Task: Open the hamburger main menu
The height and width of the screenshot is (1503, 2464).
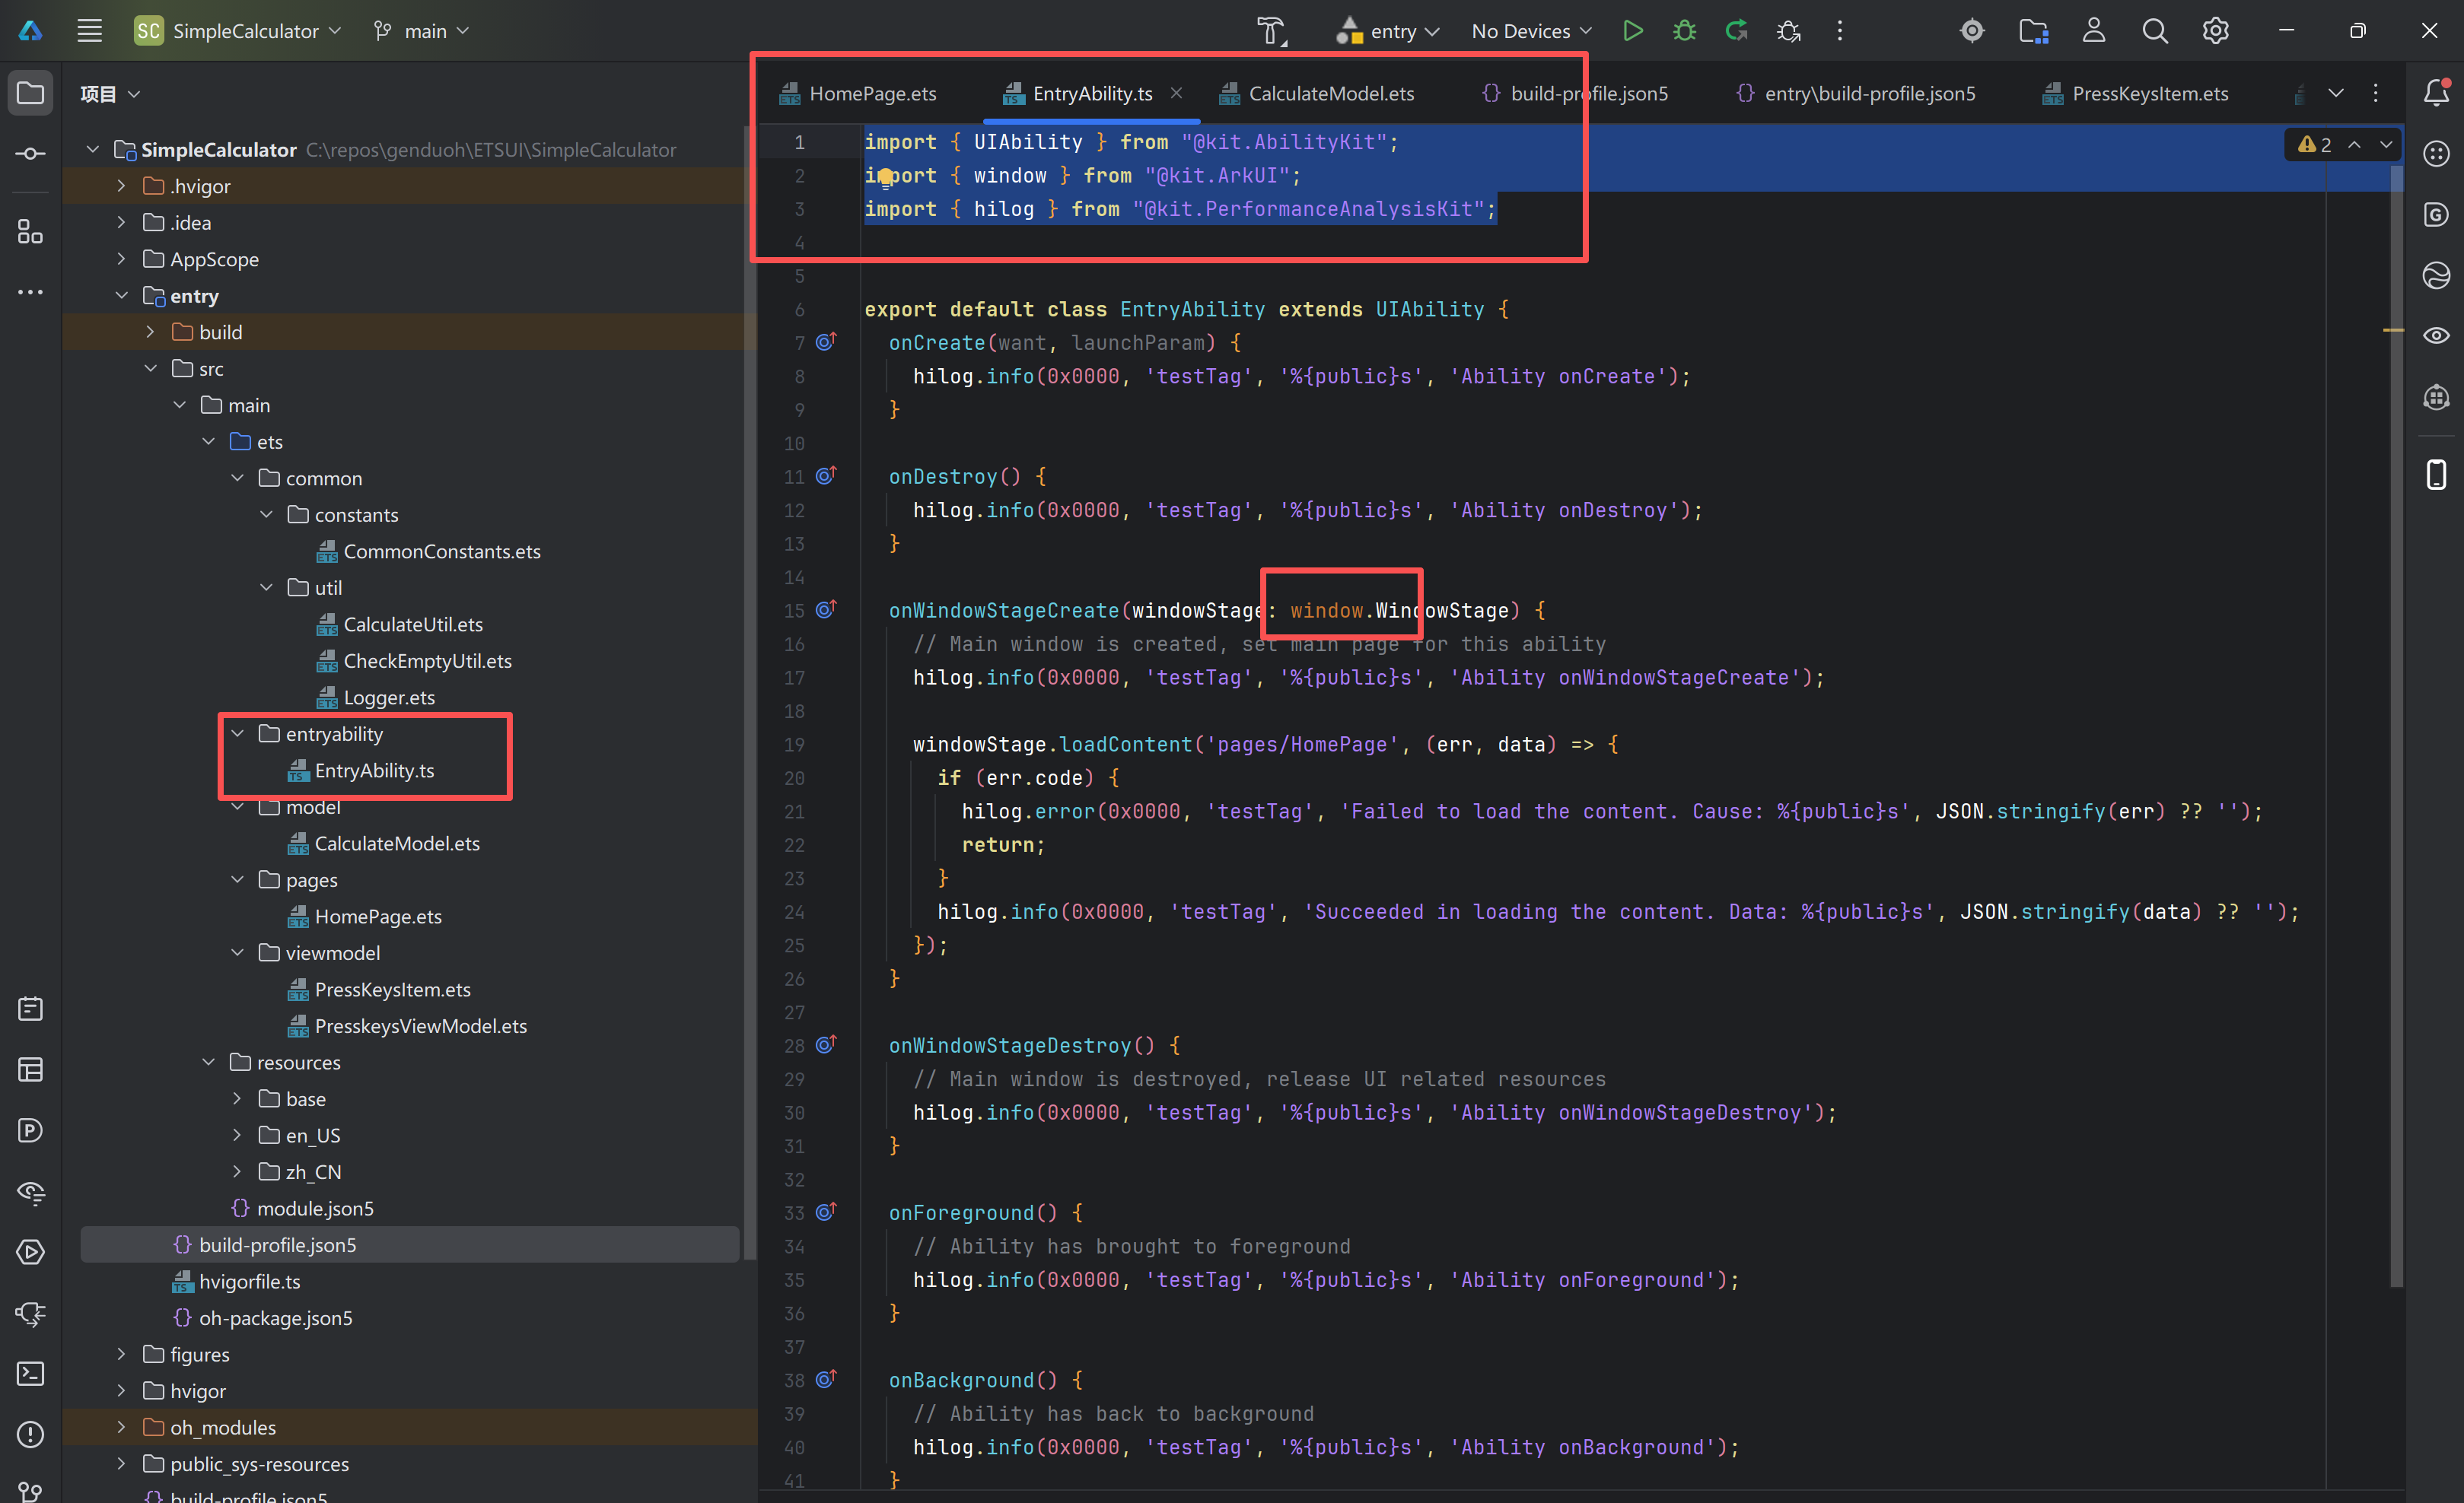Action: tap(90, 31)
